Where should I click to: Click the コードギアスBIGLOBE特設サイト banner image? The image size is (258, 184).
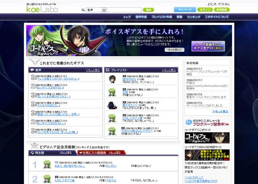pyautogui.click(x=207, y=155)
